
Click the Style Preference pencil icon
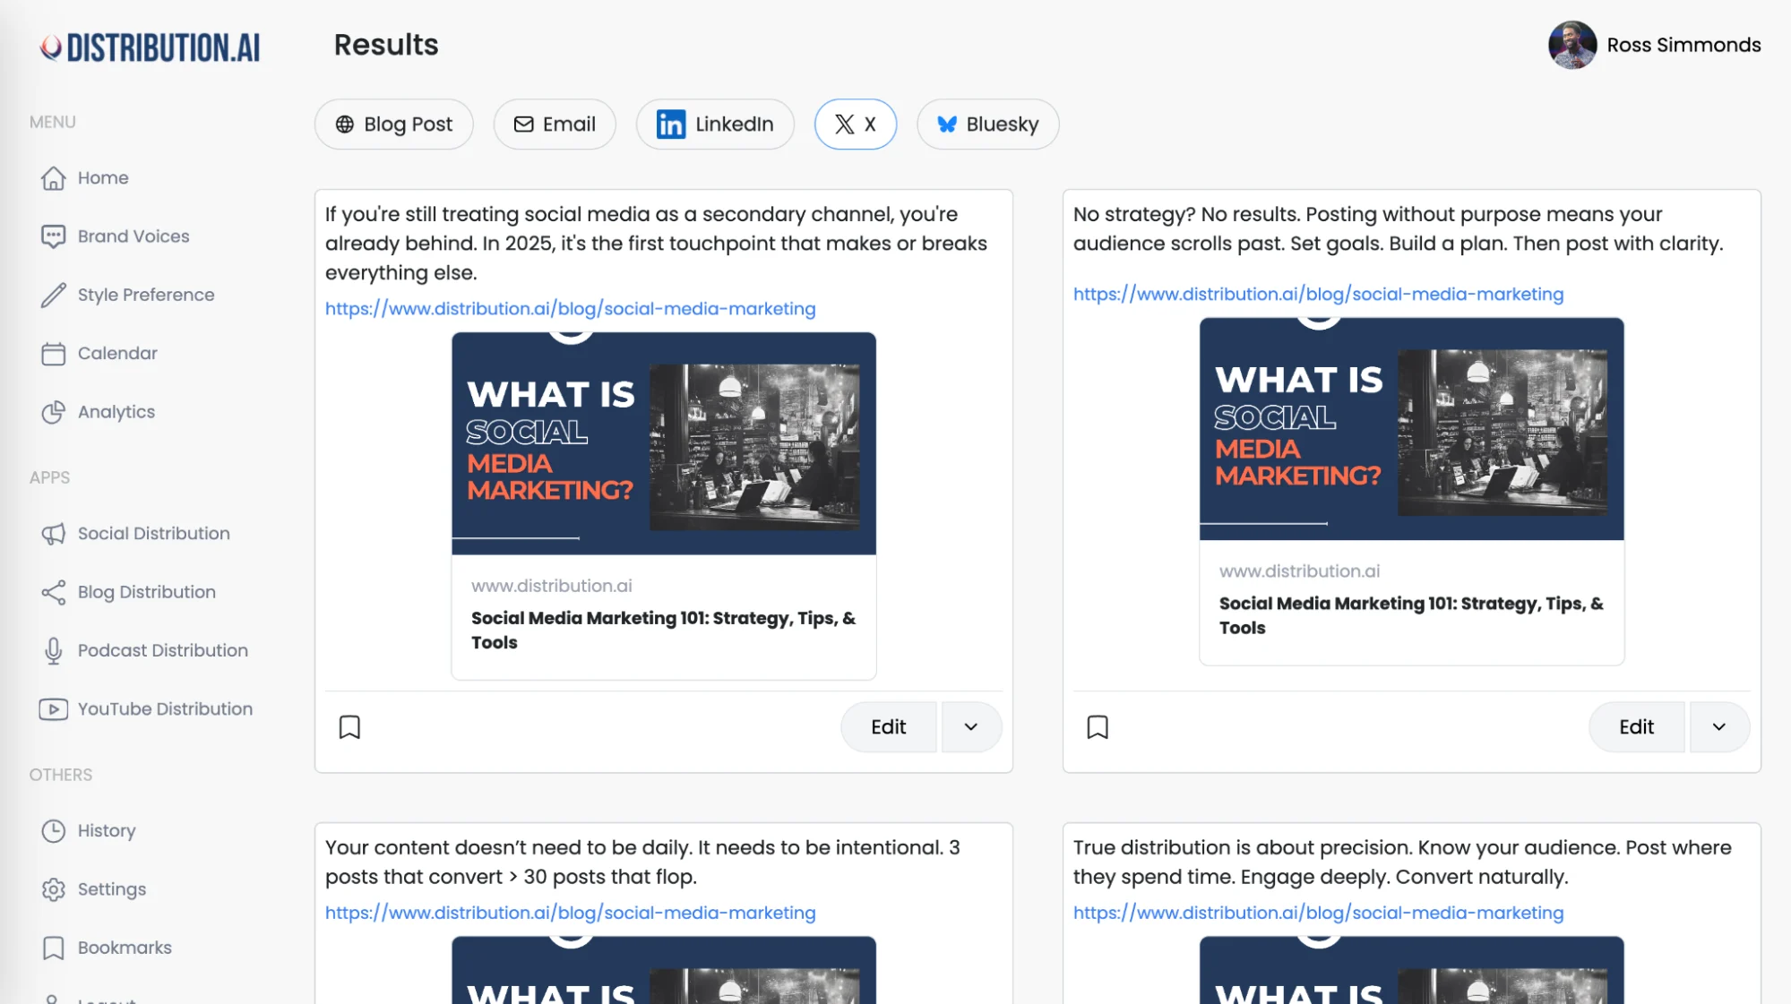click(54, 295)
